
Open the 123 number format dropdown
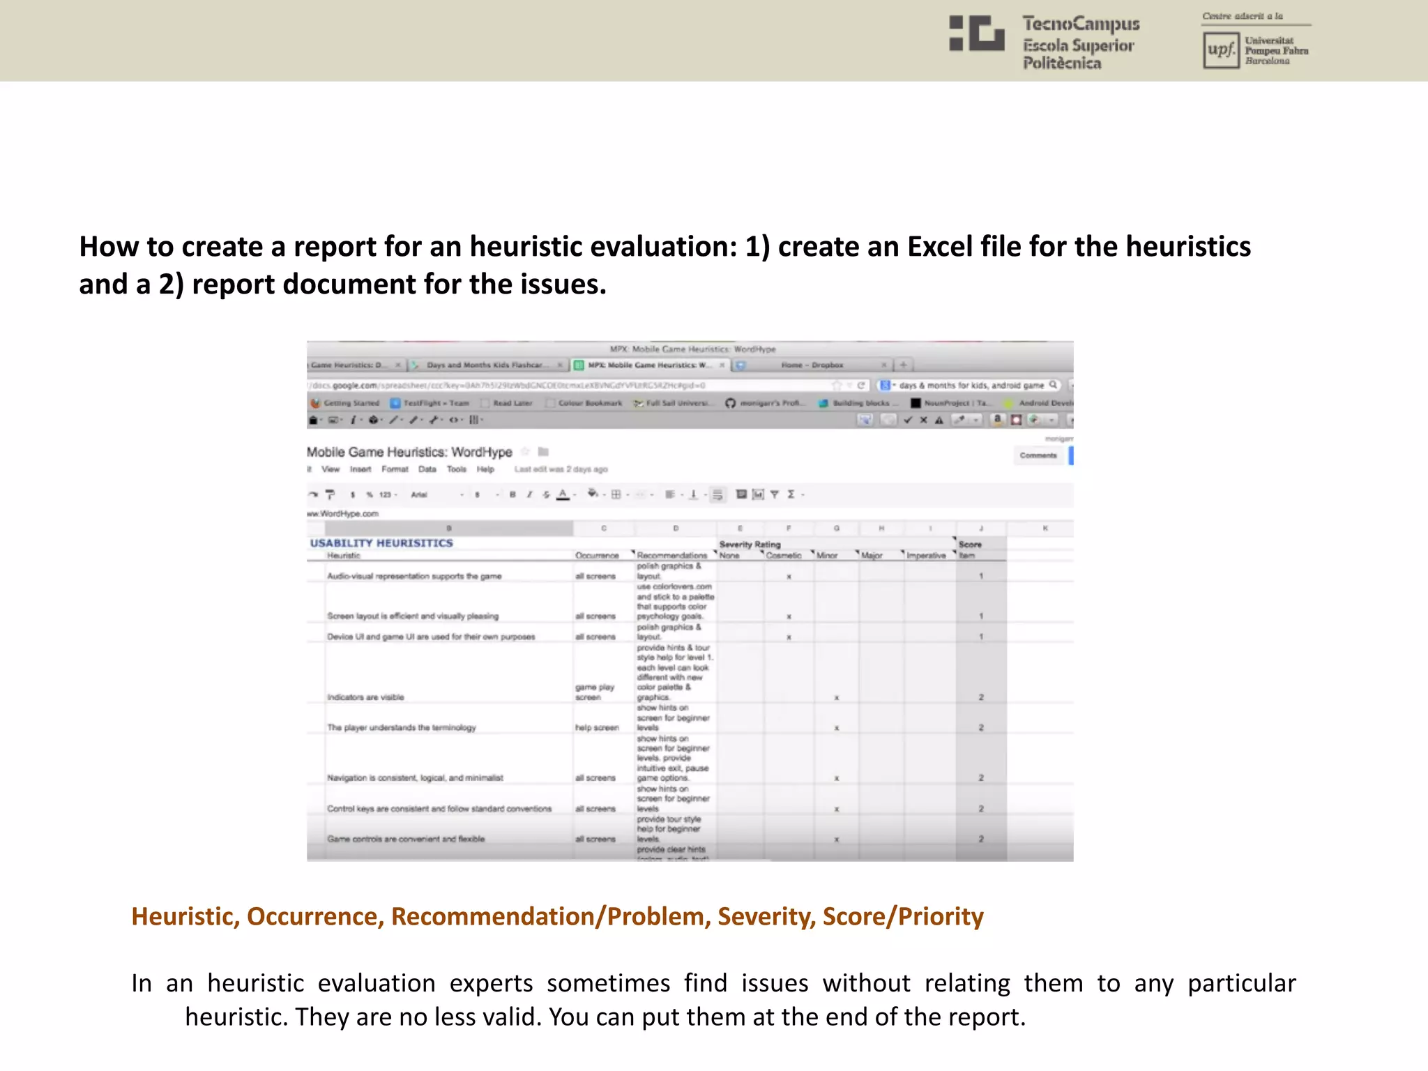(388, 494)
